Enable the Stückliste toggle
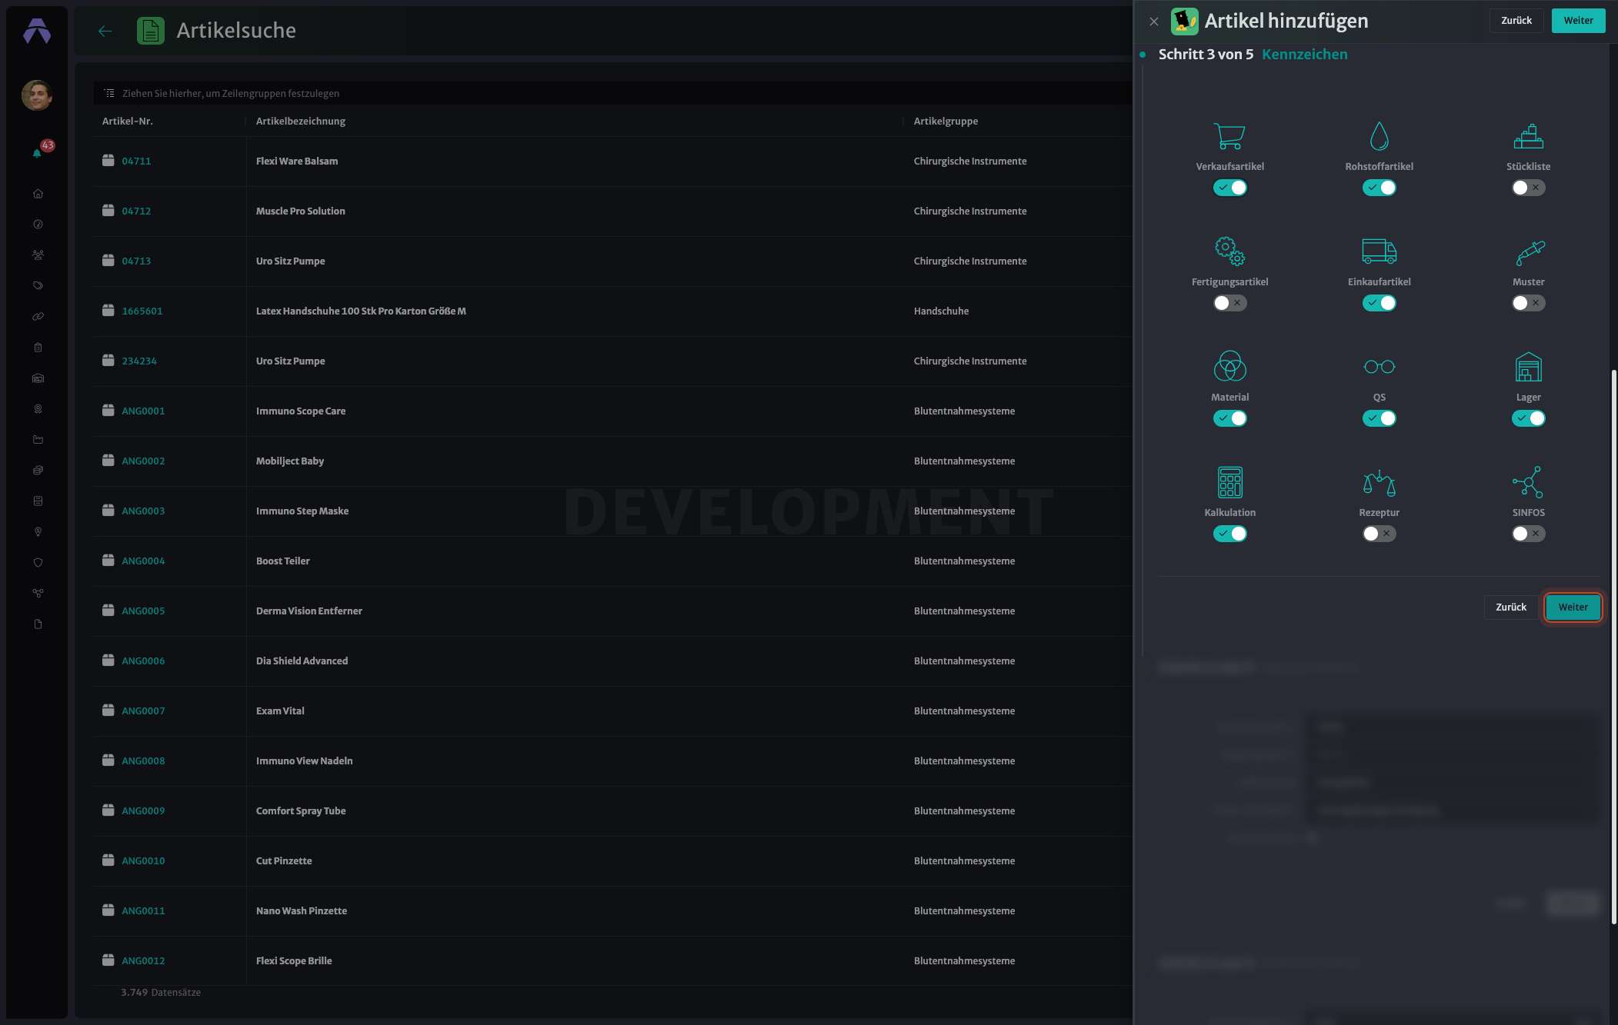This screenshot has width=1618, height=1025. [1528, 188]
